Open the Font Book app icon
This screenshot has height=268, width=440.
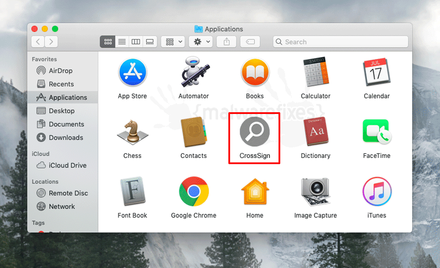tap(132, 191)
